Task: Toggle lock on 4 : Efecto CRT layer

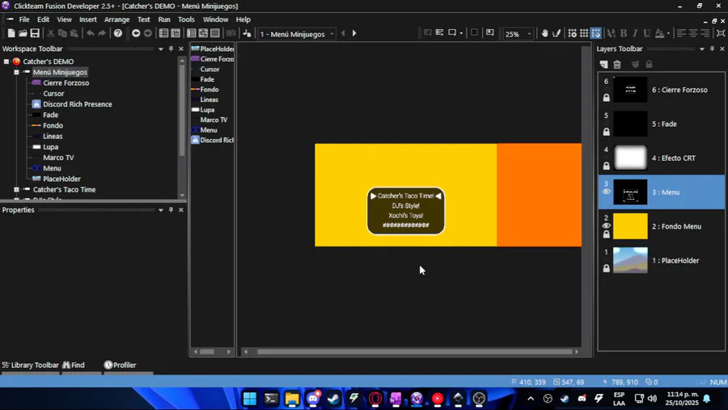Action: [607, 166]
